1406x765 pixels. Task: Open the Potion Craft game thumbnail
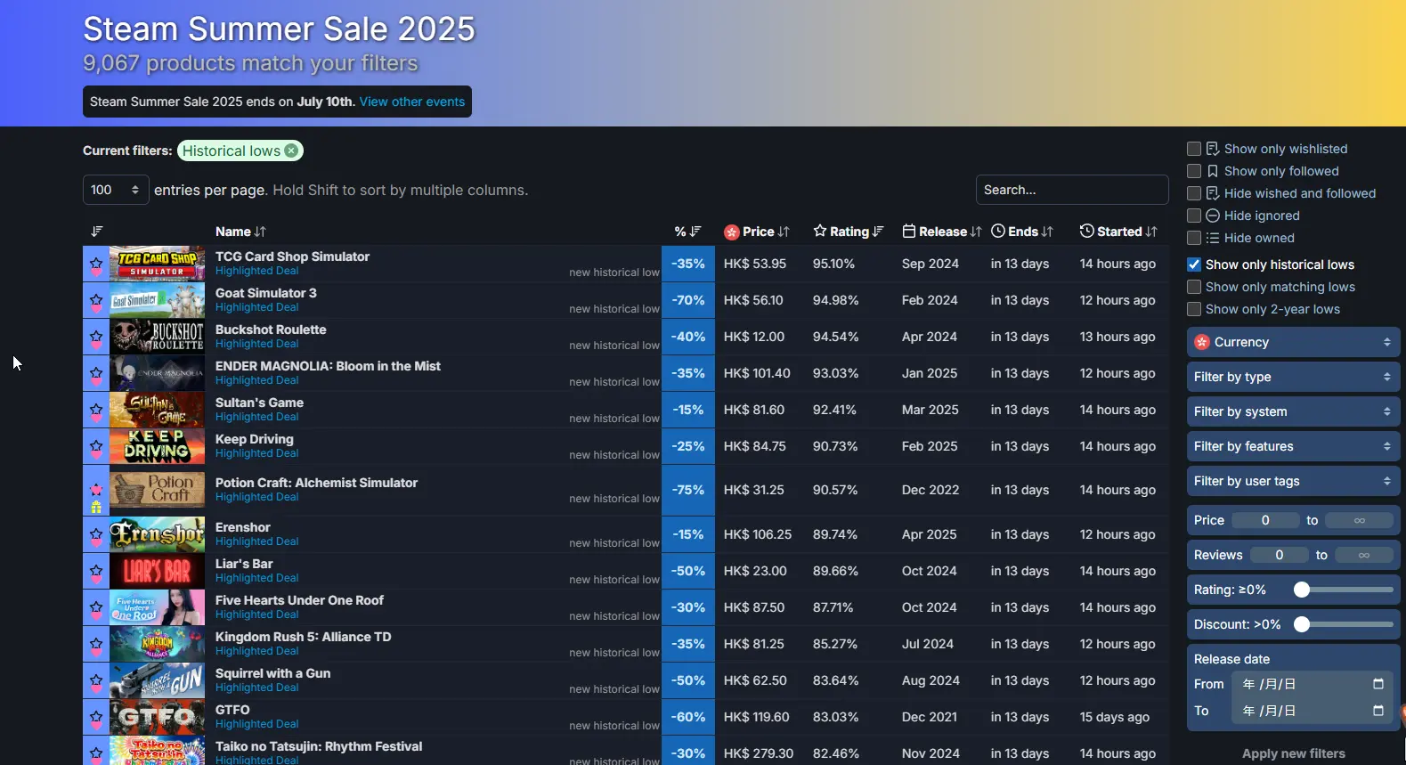coord(157,490)
